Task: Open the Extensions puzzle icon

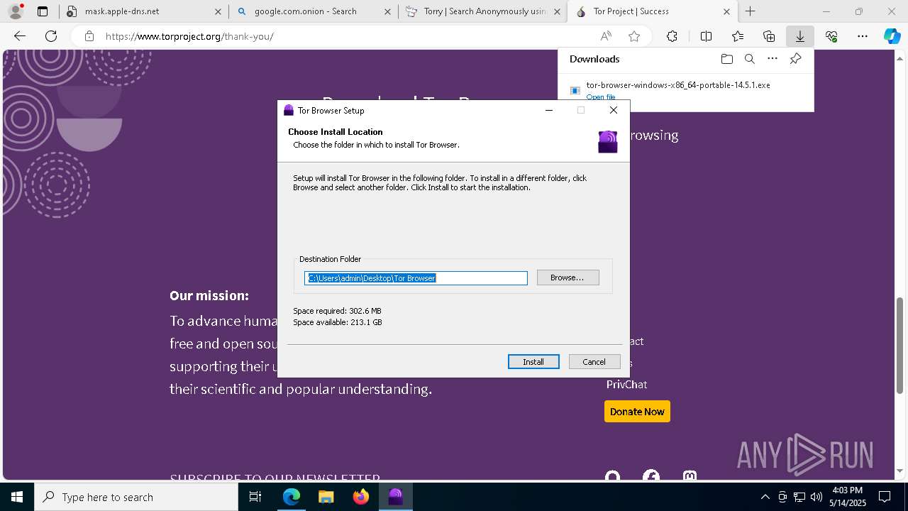Action: tap(672, 36)
